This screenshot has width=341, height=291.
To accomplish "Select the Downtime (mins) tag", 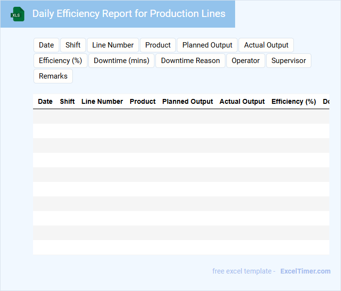I will [x=121, y=61].
